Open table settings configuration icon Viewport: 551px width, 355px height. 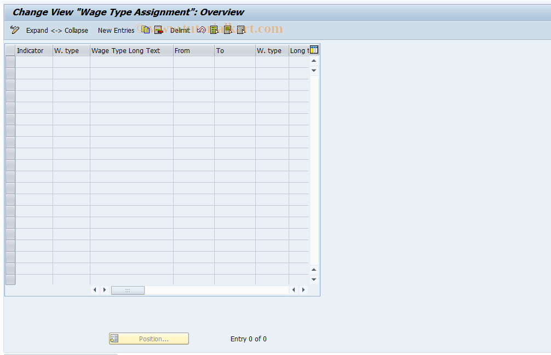(x=314, y=50)
